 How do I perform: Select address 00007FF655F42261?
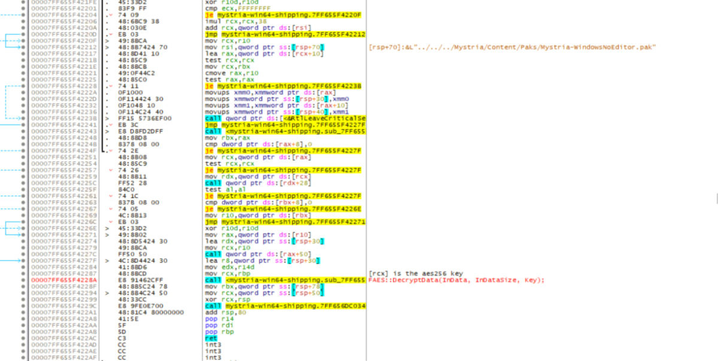63,196
